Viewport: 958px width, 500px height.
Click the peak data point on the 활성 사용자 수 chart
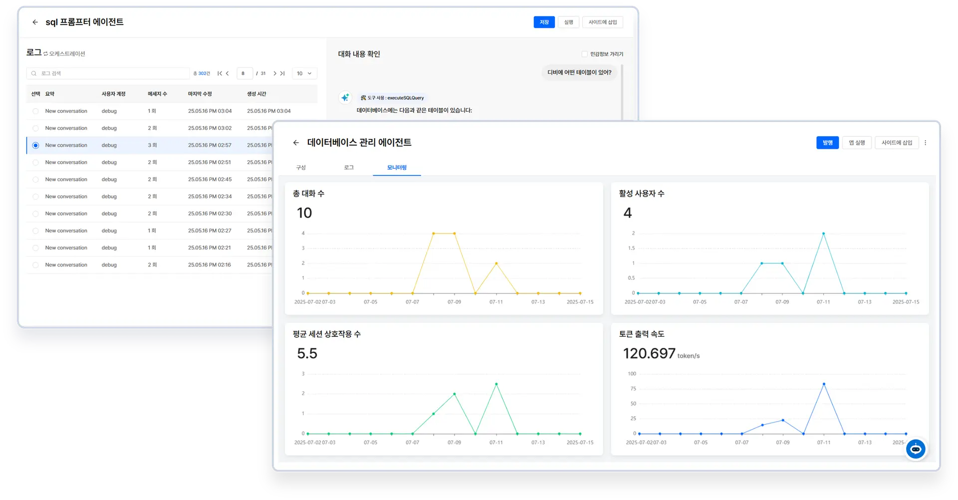[823, 234]
